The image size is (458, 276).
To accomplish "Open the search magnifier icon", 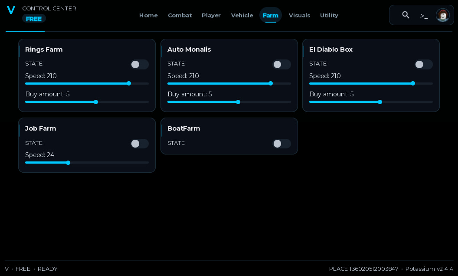I will point(406,15).
